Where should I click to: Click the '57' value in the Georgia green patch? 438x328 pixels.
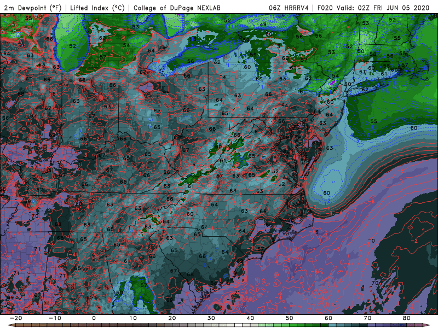pyautogui.click(x=143, y=285)
